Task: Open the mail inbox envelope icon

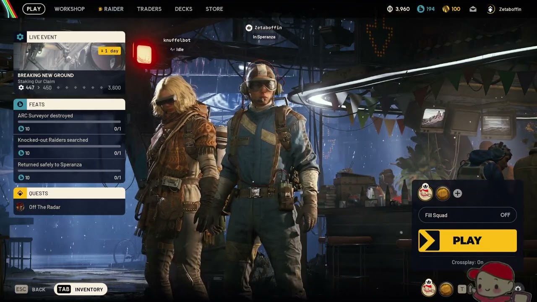Action: (x=473, y=9)
